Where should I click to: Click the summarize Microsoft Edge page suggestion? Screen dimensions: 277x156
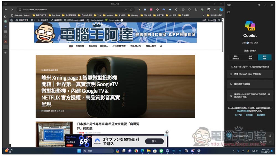click(250, 74)
